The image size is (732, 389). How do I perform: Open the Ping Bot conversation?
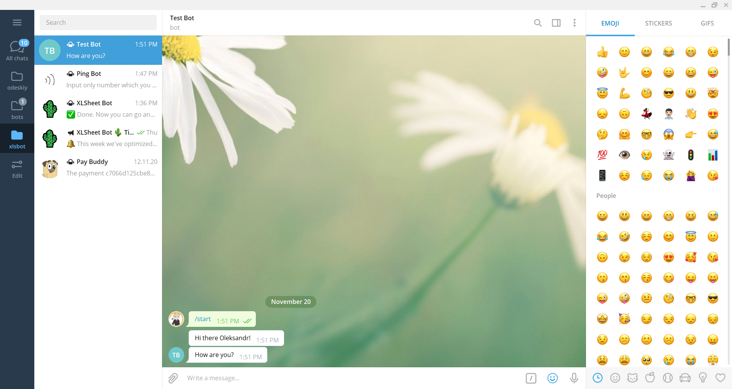coord(98,79)
